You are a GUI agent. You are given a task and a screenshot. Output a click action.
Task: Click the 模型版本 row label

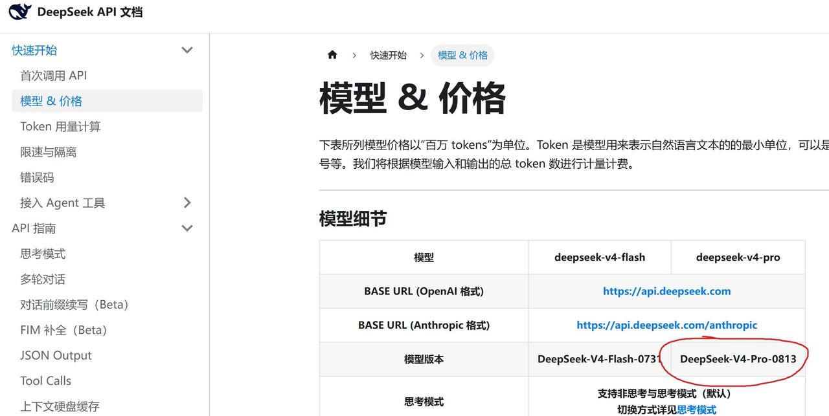click(424, 359)
